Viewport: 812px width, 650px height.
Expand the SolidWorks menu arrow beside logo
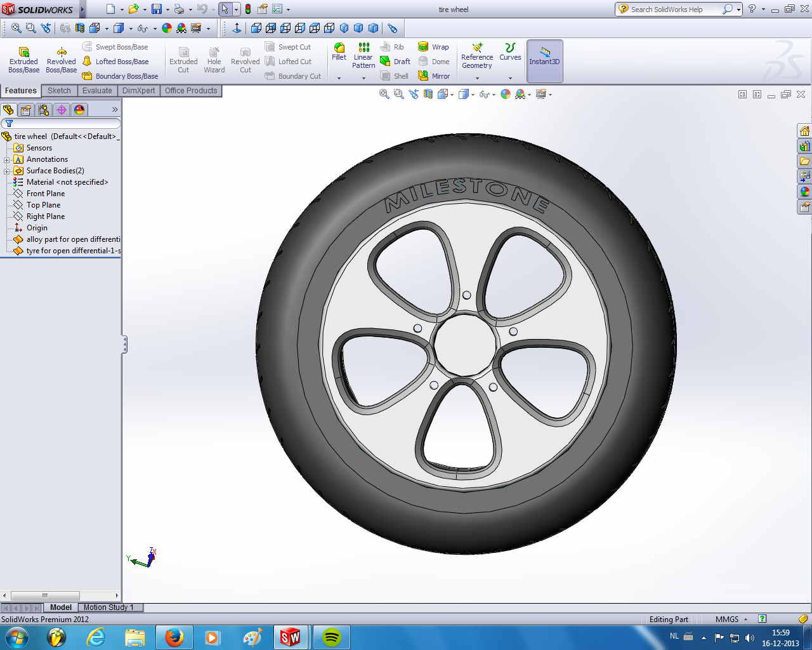tap(82, 9)
